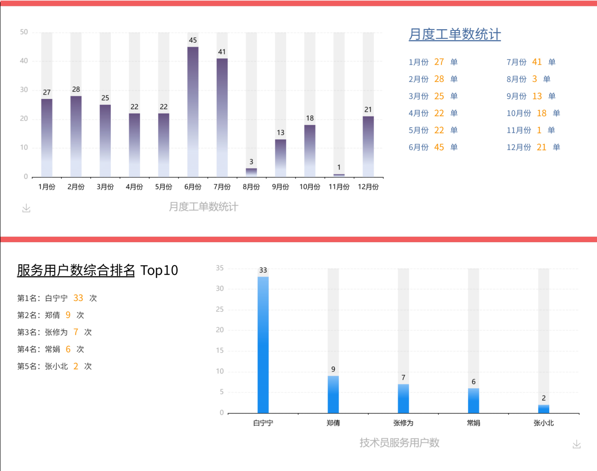Click the 第3名 张修为 ranking entry
597x471 pixels.
click(x=55, y=332)
